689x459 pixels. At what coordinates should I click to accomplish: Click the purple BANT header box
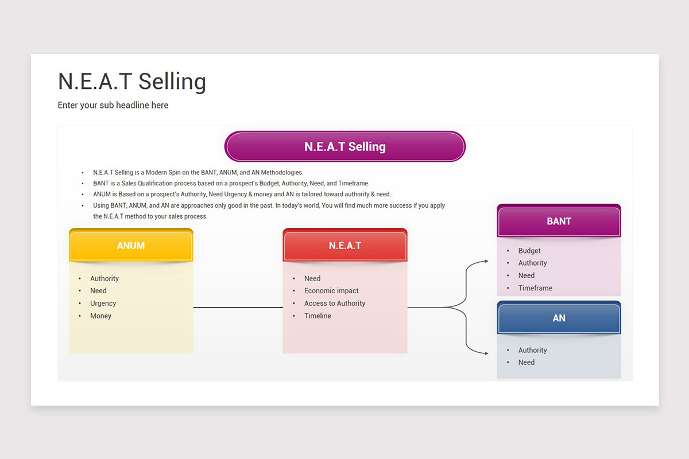click(x=559, y=221)
